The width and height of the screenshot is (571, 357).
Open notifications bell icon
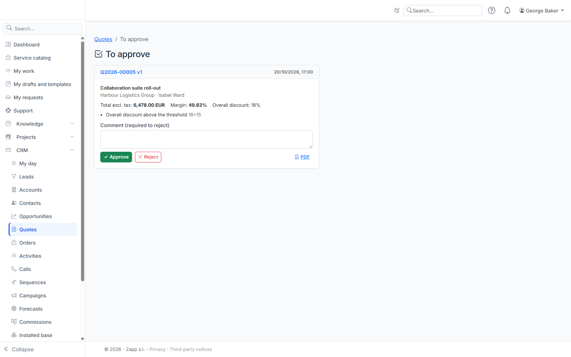(x=507, y=10)
